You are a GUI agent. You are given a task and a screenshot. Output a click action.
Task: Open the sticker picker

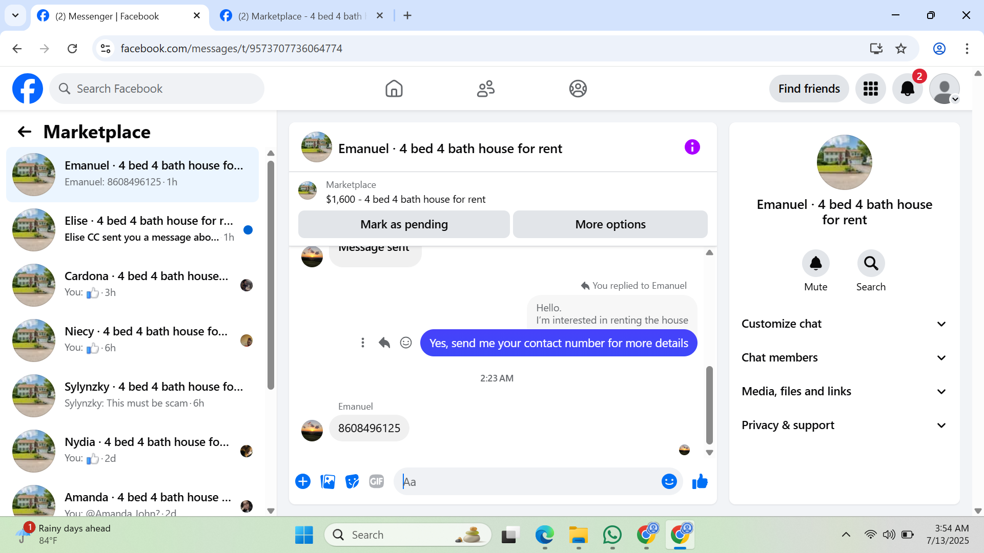pos(352,482)
